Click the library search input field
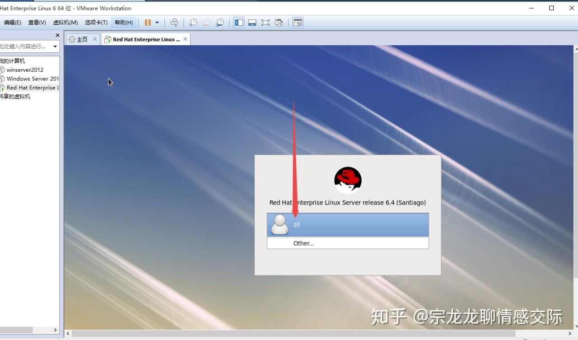 pos(25,46)
